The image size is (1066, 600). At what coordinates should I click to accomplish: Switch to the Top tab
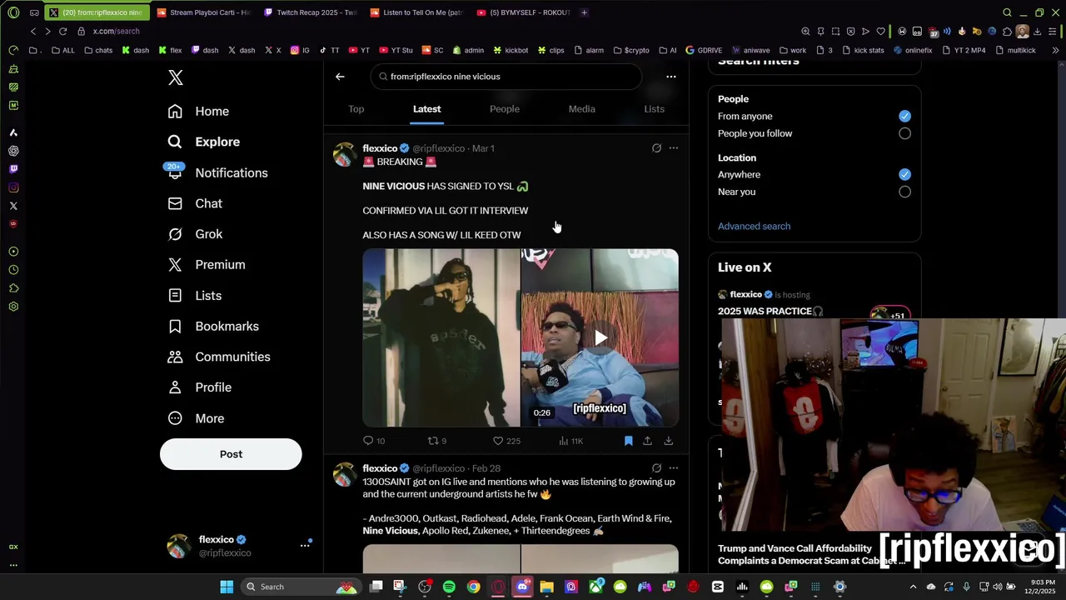pos(356,109)
